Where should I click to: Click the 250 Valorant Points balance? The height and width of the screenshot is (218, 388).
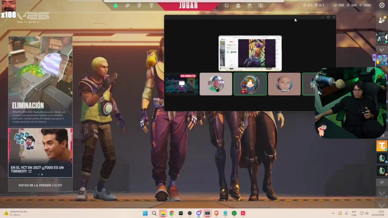(x=339, y=5)
